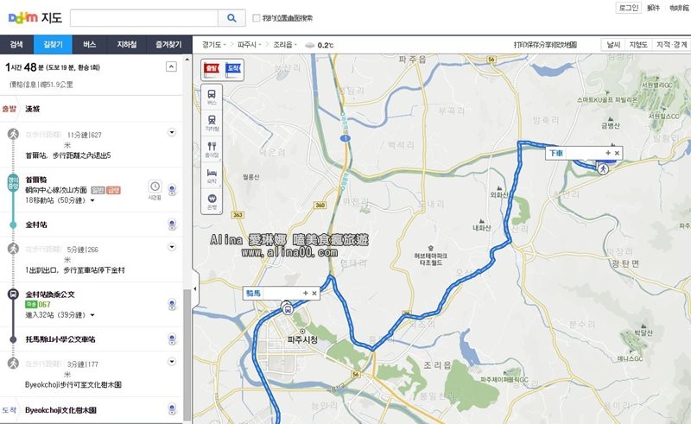Open the 경기도 region dropdown
This screenshot has height=424, width=691.
213,45
